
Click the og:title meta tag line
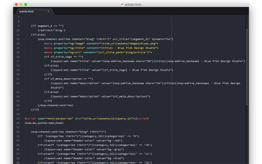coord(101,48)
